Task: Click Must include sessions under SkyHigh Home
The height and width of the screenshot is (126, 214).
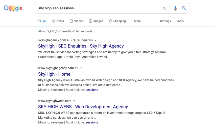Action: [x=92, y=90]
